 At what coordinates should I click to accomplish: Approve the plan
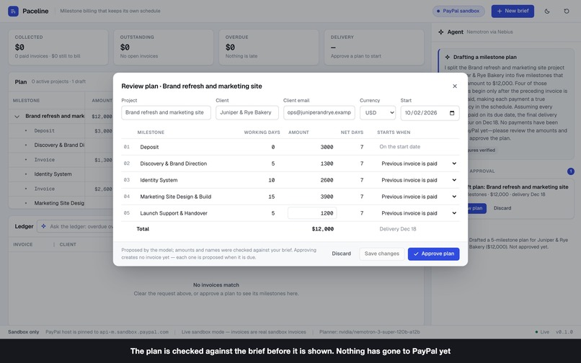(x=433, y=254)
